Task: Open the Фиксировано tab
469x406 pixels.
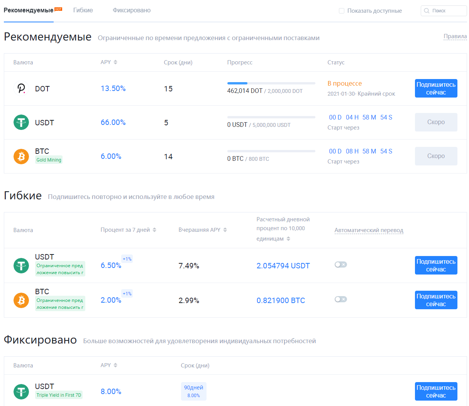Action: 132,10
